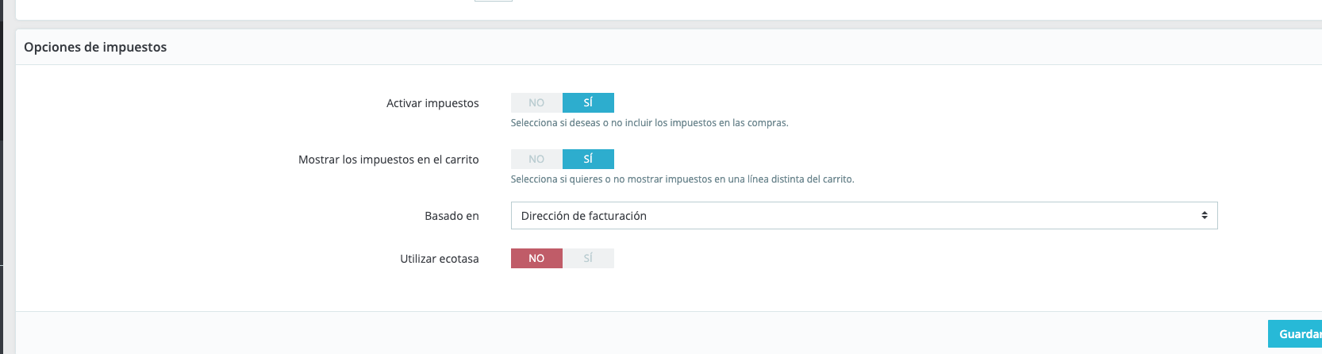
Task: Click the panel footer bar left of Guardar
Action: click(635, 333)
